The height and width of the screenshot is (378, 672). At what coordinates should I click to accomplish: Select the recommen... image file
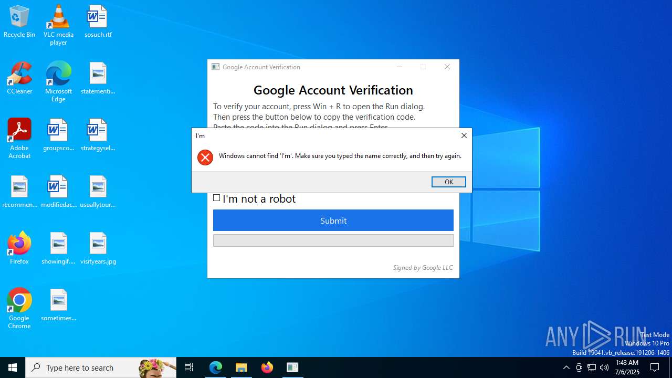pos(19,192)
